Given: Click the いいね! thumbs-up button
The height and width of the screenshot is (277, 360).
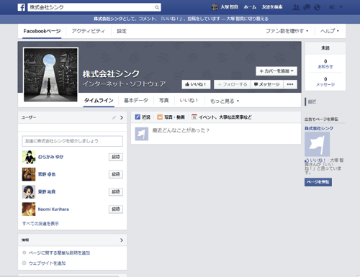Looking at the screenshot, I should pos(196,84).
